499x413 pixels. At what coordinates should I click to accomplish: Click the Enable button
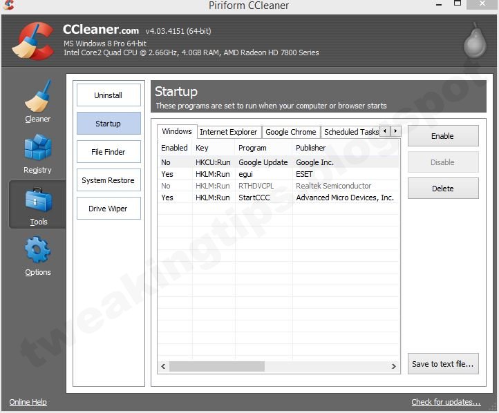click(443, 136)
